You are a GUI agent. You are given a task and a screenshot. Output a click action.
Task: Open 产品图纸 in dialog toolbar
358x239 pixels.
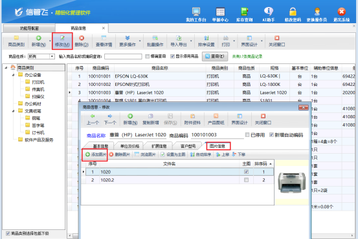pyautogui.click(x=216, y=119)
